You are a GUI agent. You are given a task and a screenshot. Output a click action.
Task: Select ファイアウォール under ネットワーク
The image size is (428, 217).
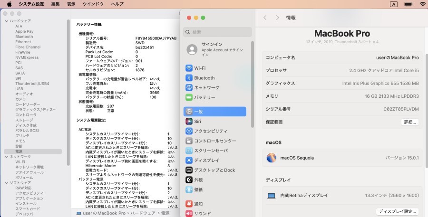click(x=29, y=172)
